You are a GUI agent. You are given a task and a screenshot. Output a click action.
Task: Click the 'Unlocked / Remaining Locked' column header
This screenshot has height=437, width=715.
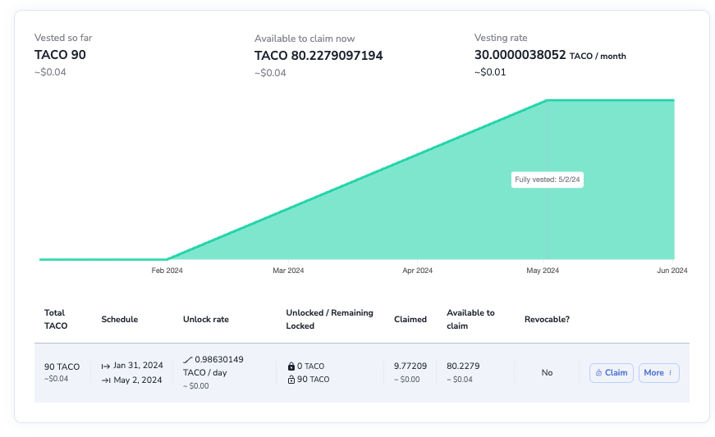pyautogui.click(x=329, y=319)
